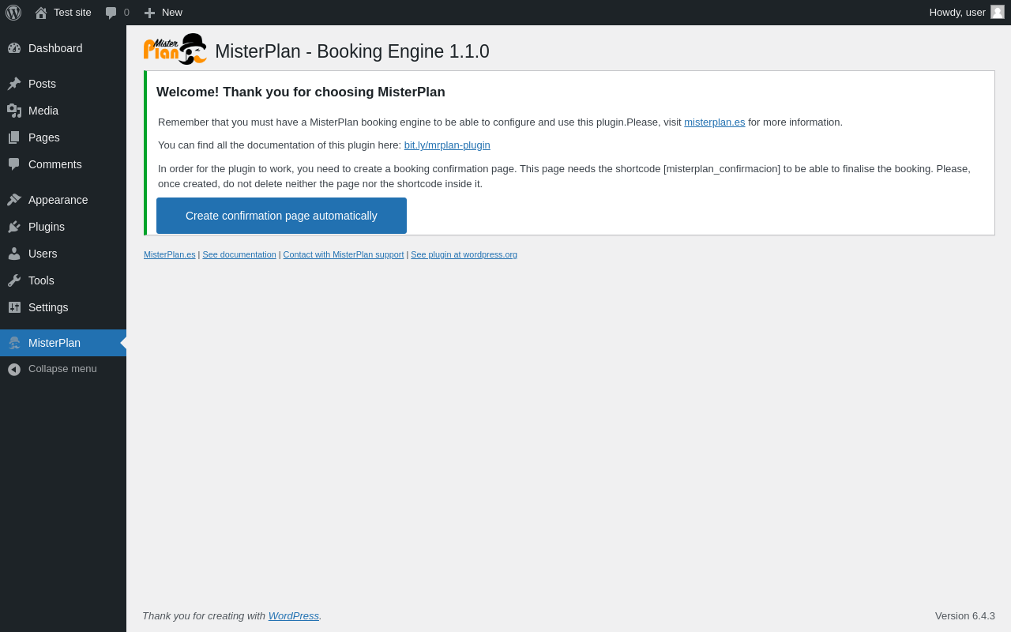The width and height of the screenshot is (1011, 632).
Task: Click the MisterPlan logo in page header
Action: pos(175,49)
